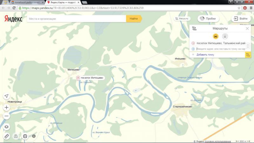Open the map layers selector
Image resolution: width=254 pixels, height=143 pixels.
(7, 127)
